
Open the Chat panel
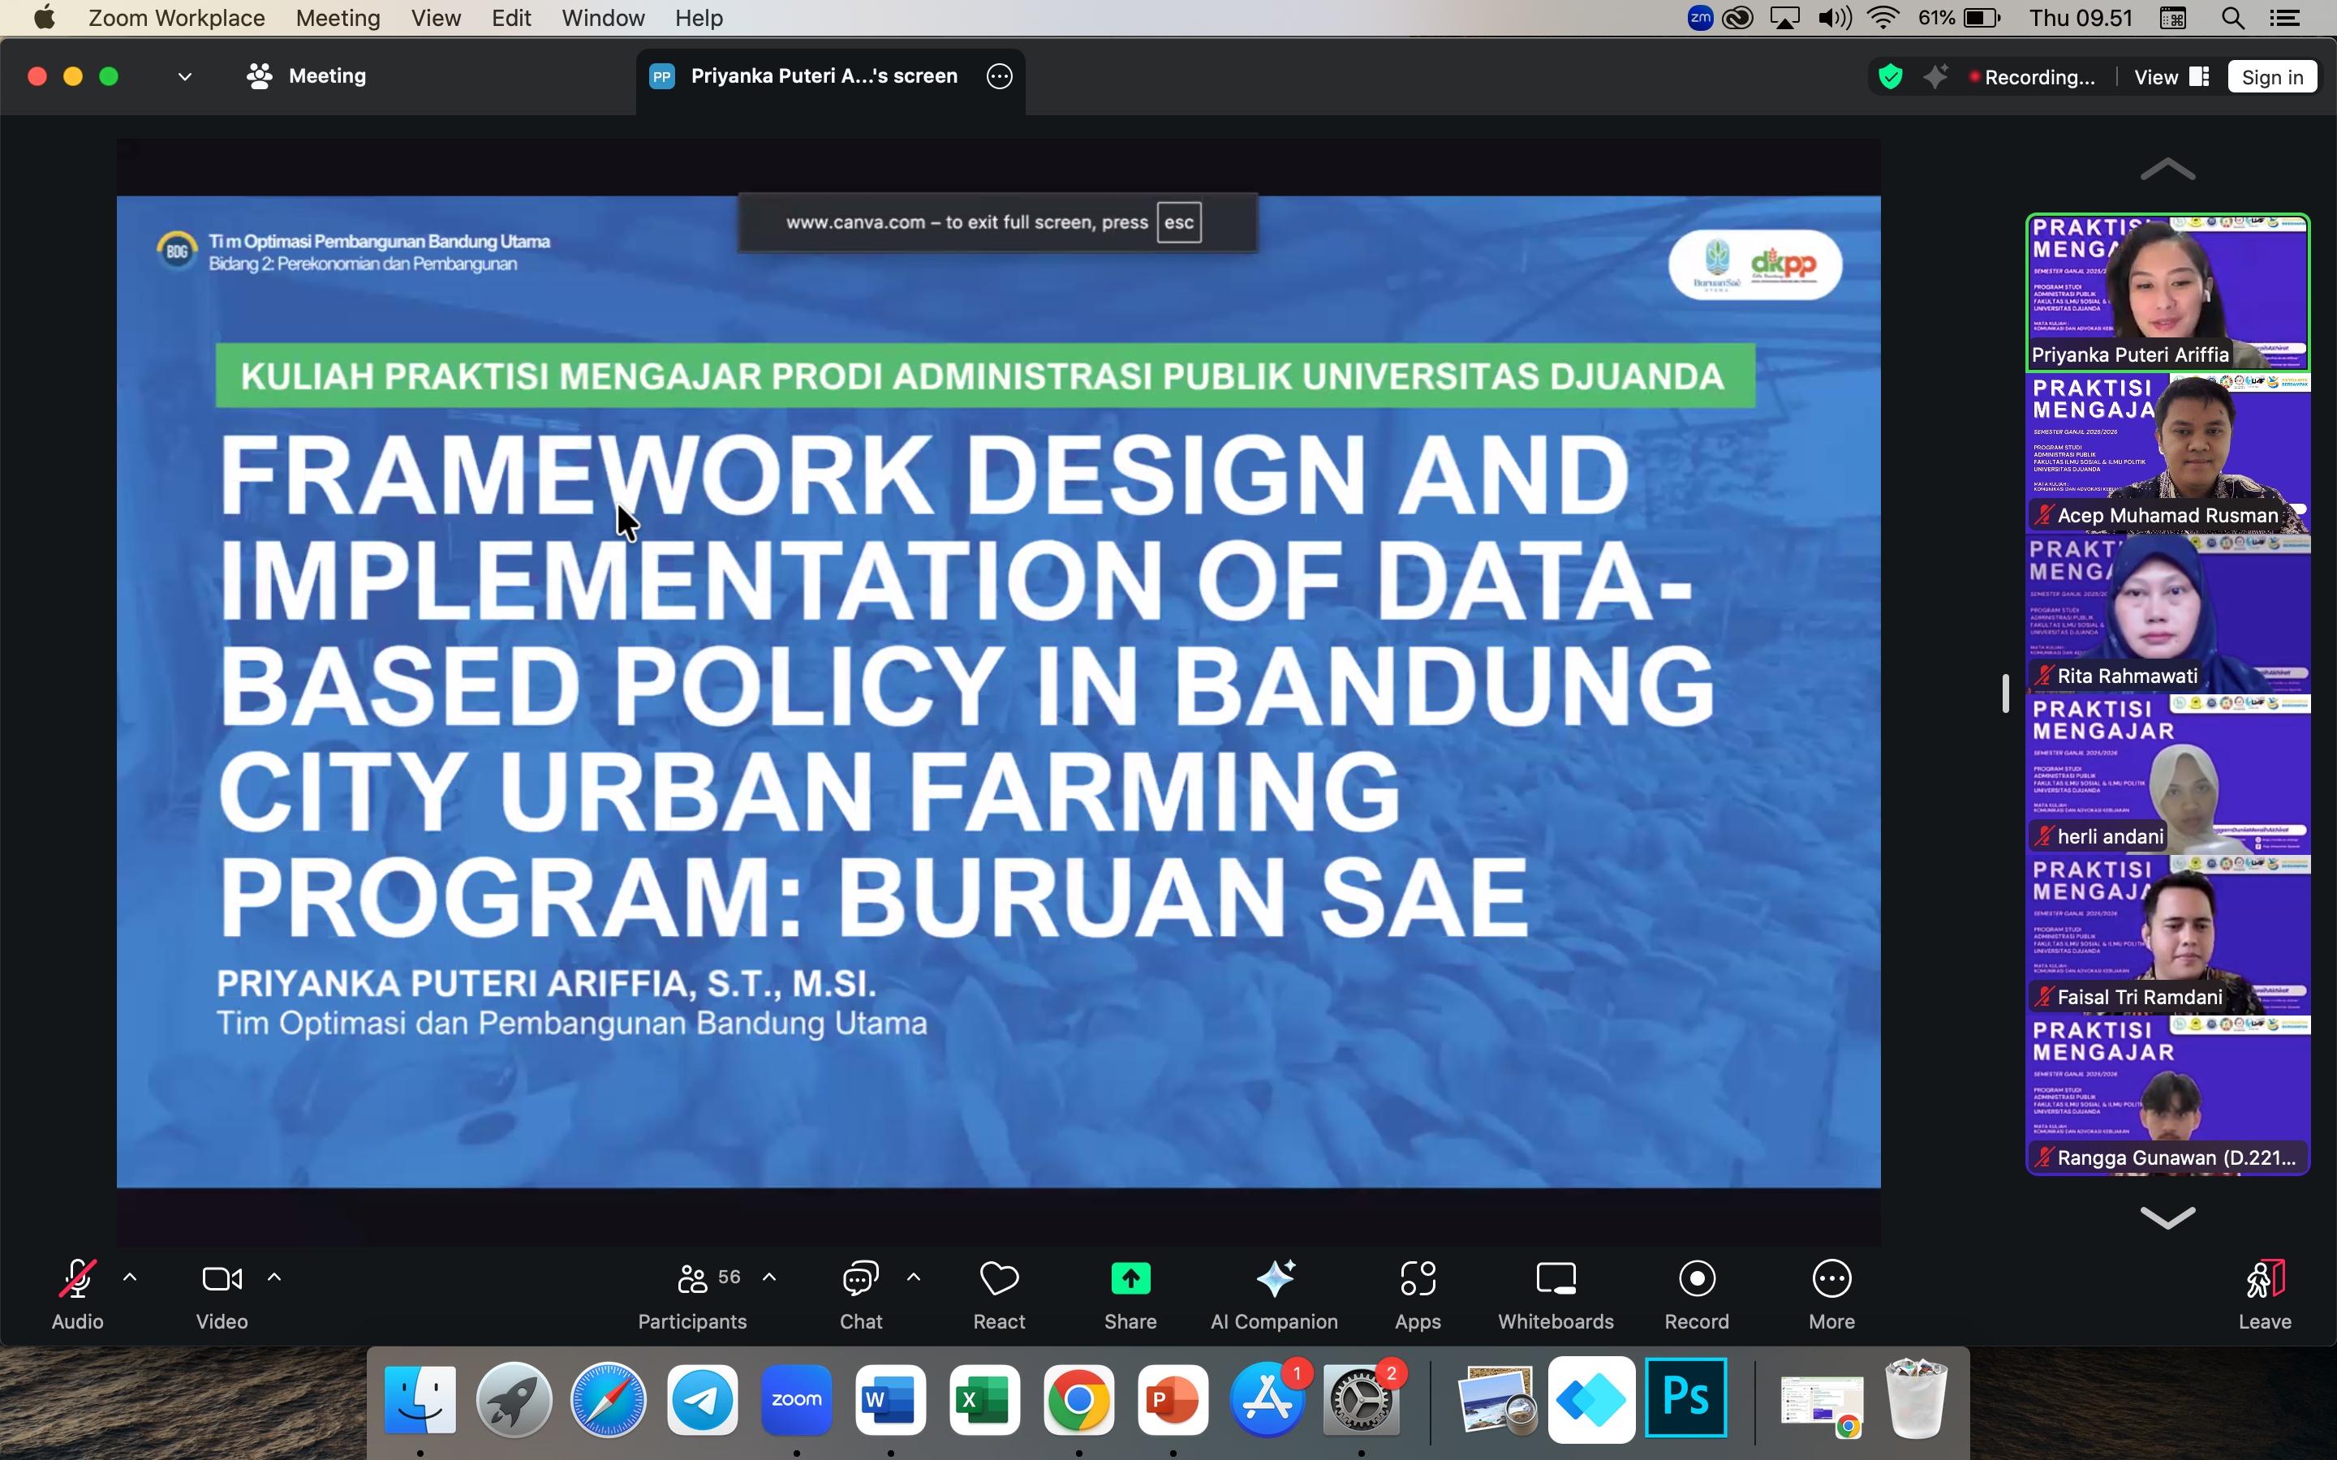coord(860,1294)
